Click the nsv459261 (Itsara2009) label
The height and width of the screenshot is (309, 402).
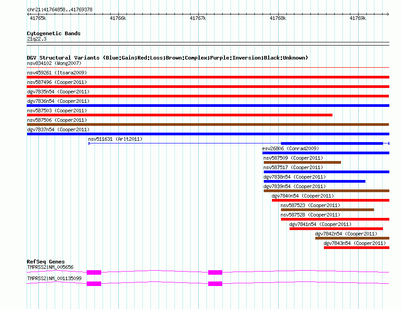(x=57, y=73)
